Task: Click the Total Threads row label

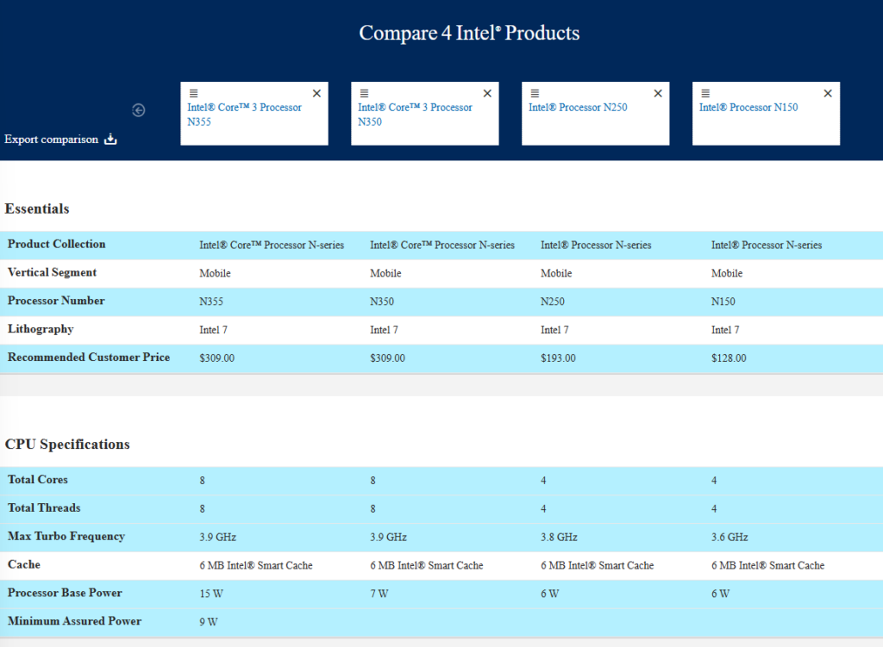Action: tap(44, 507)
